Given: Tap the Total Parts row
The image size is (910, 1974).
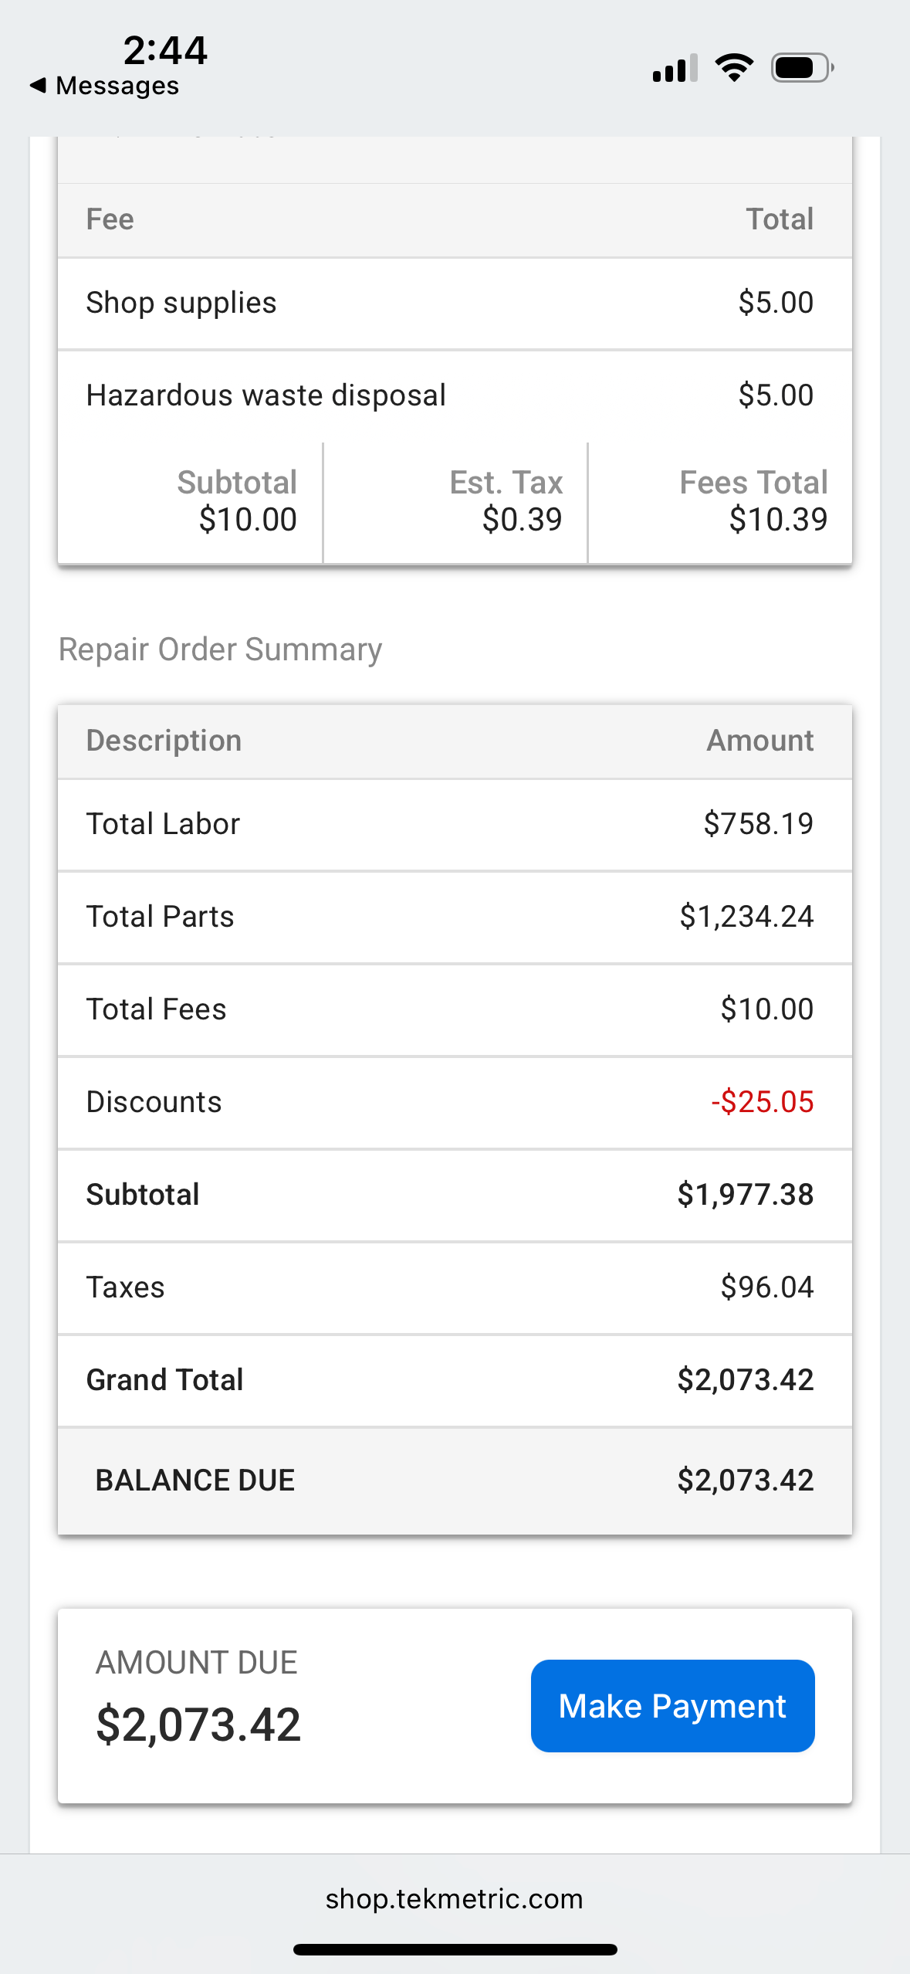Looking at the screenshot, I should pos(455,917).
